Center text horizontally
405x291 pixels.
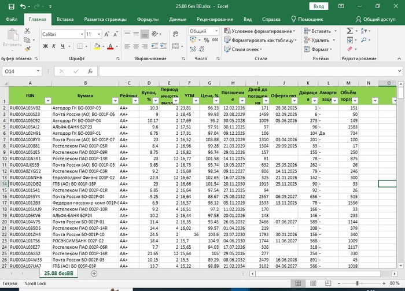pos(136,46)
